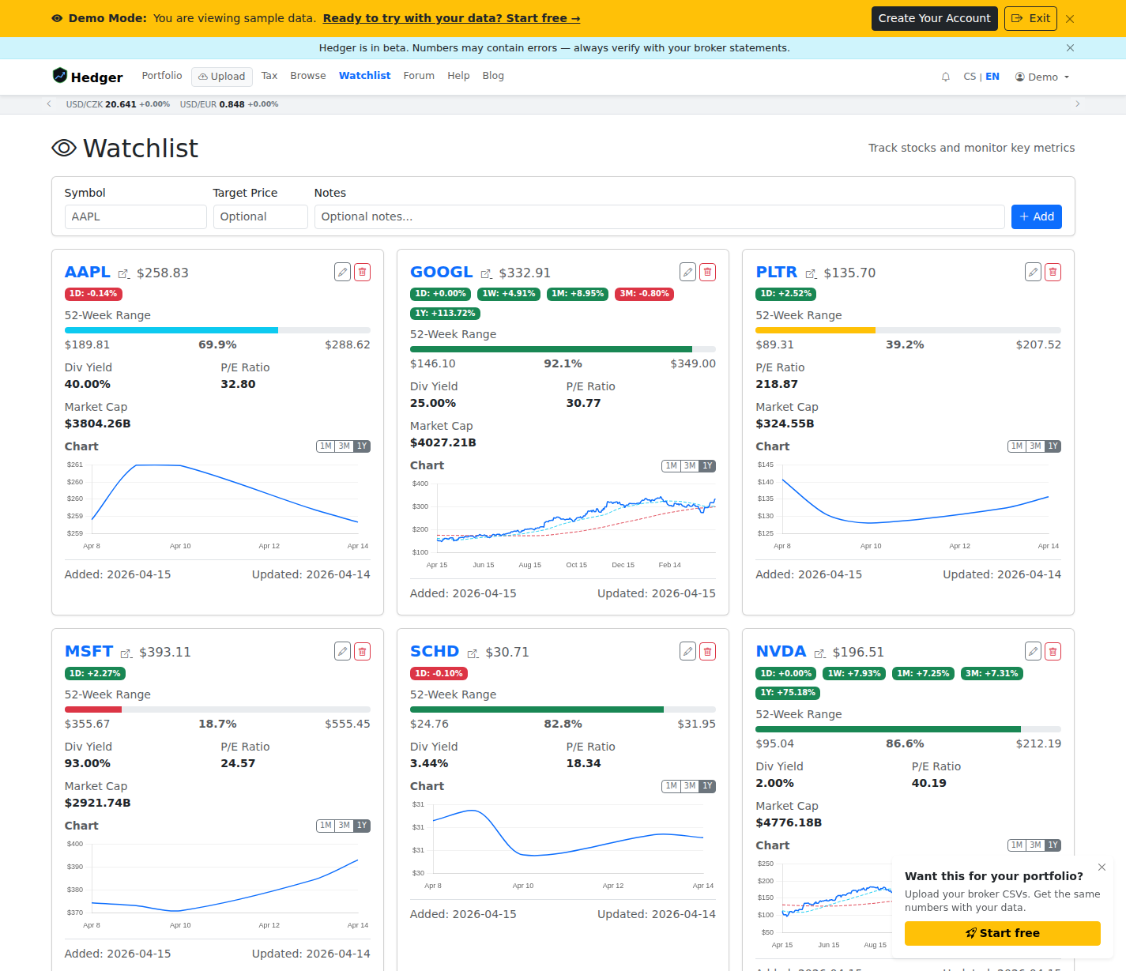Viewport: 1126px width, 971px height.
Task: Delete the AAPL watchlist entry
Action: (362, 272)
